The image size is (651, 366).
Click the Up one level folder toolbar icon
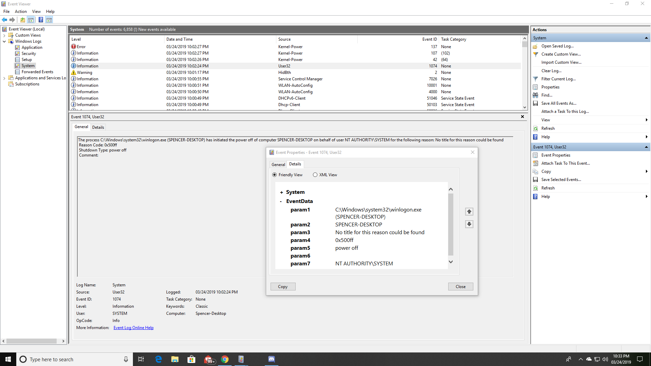pos(22,20)
